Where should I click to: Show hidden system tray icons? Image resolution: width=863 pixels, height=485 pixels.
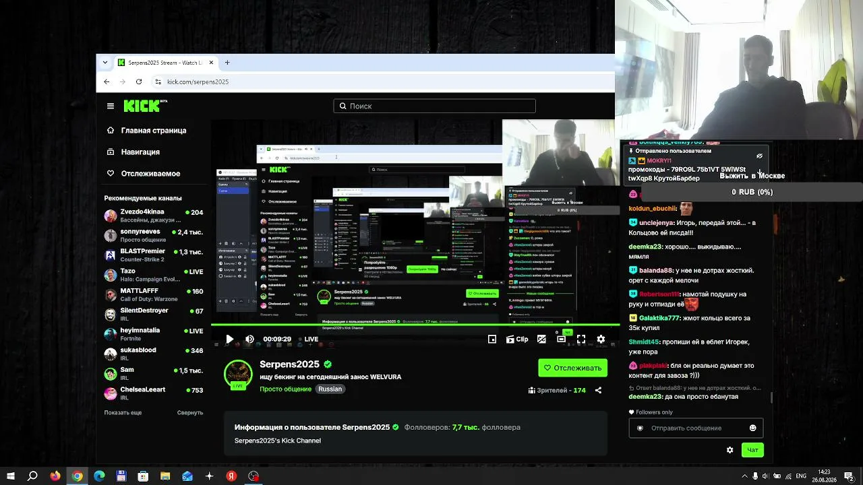(x=744, y=476)
